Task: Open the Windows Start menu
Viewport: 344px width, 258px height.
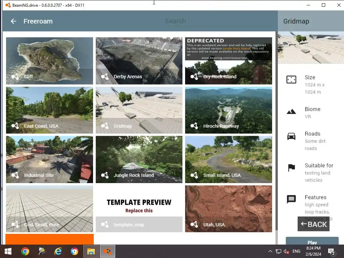Action: point(8,251)
